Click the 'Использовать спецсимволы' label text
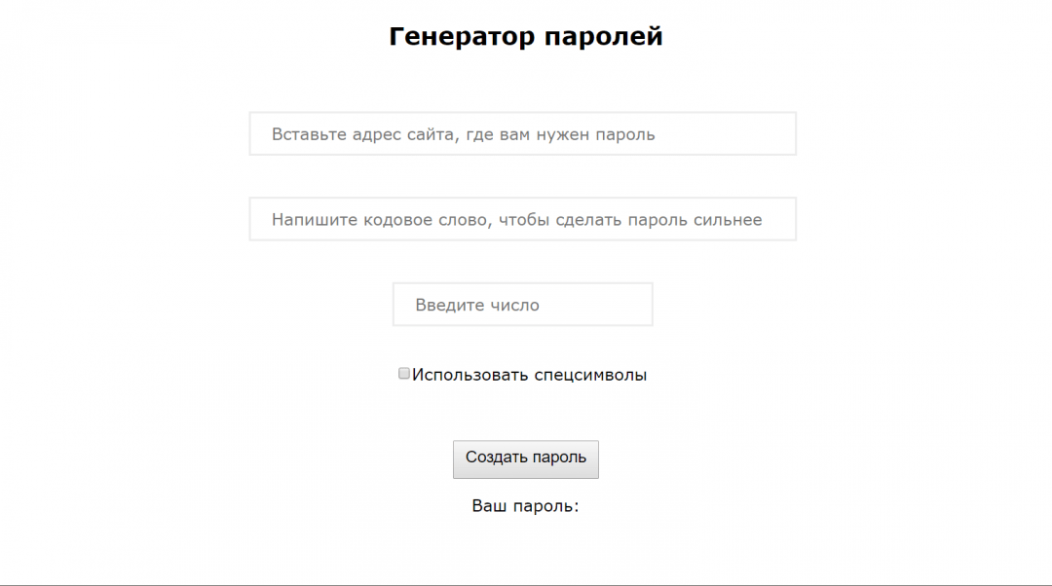Viewport: 1052px width, 586px height. click(529, 375)
